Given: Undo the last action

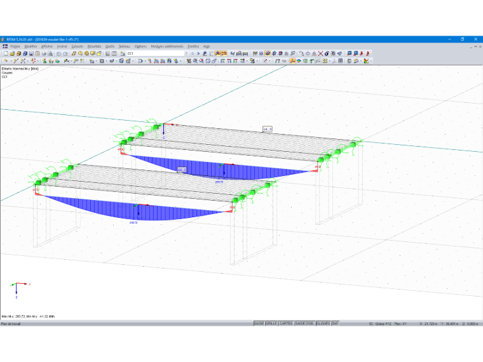Looking at the screenshot, I should click(58, 53).
